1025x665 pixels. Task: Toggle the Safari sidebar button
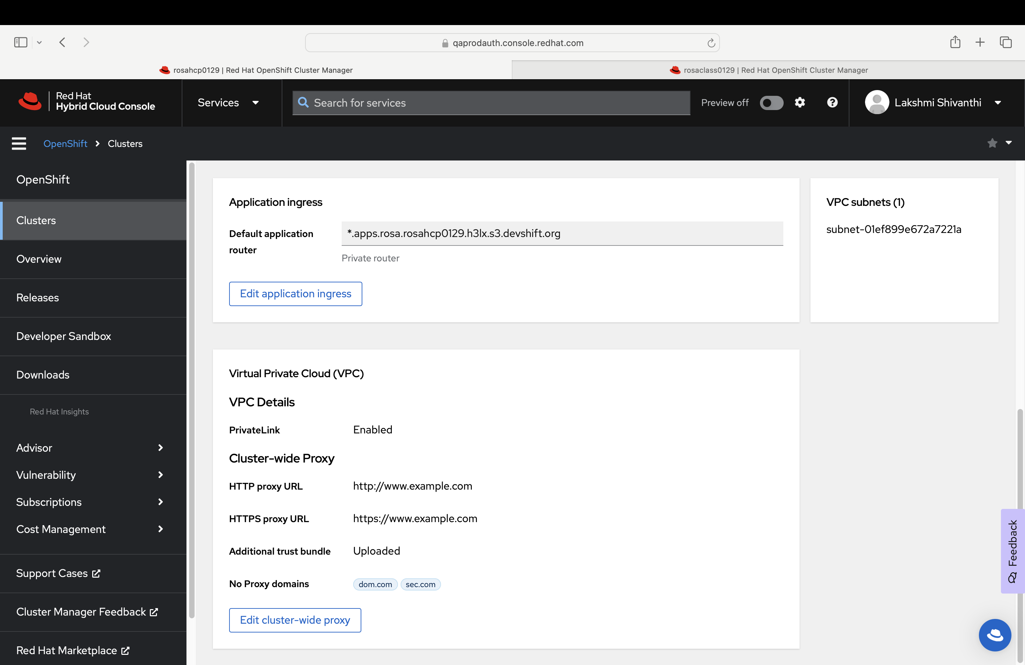click(21, 42)
